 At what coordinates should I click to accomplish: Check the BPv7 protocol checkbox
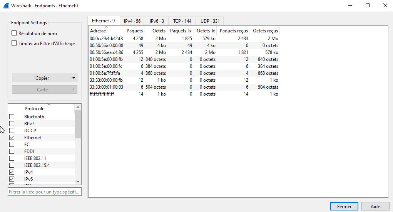pos(12,124)
